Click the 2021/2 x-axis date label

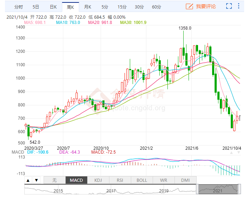click(x=146, y=148)
